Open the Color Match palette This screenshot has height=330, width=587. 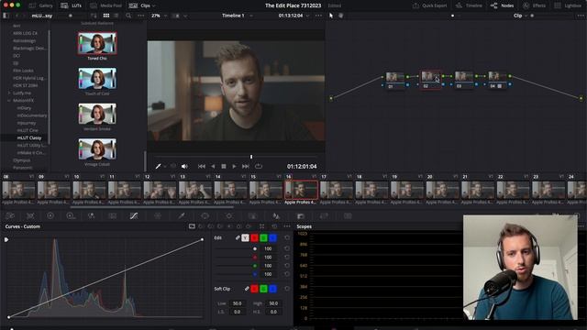click(x=30, y=216)
